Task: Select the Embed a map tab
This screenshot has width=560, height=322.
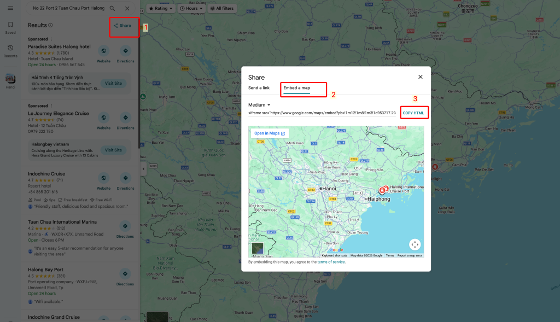Action: 296,87
